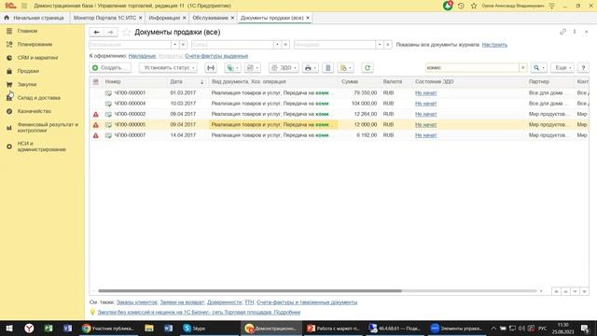Go forward with the right arrow button
597x336 pixels.
[x=110, y=33]
